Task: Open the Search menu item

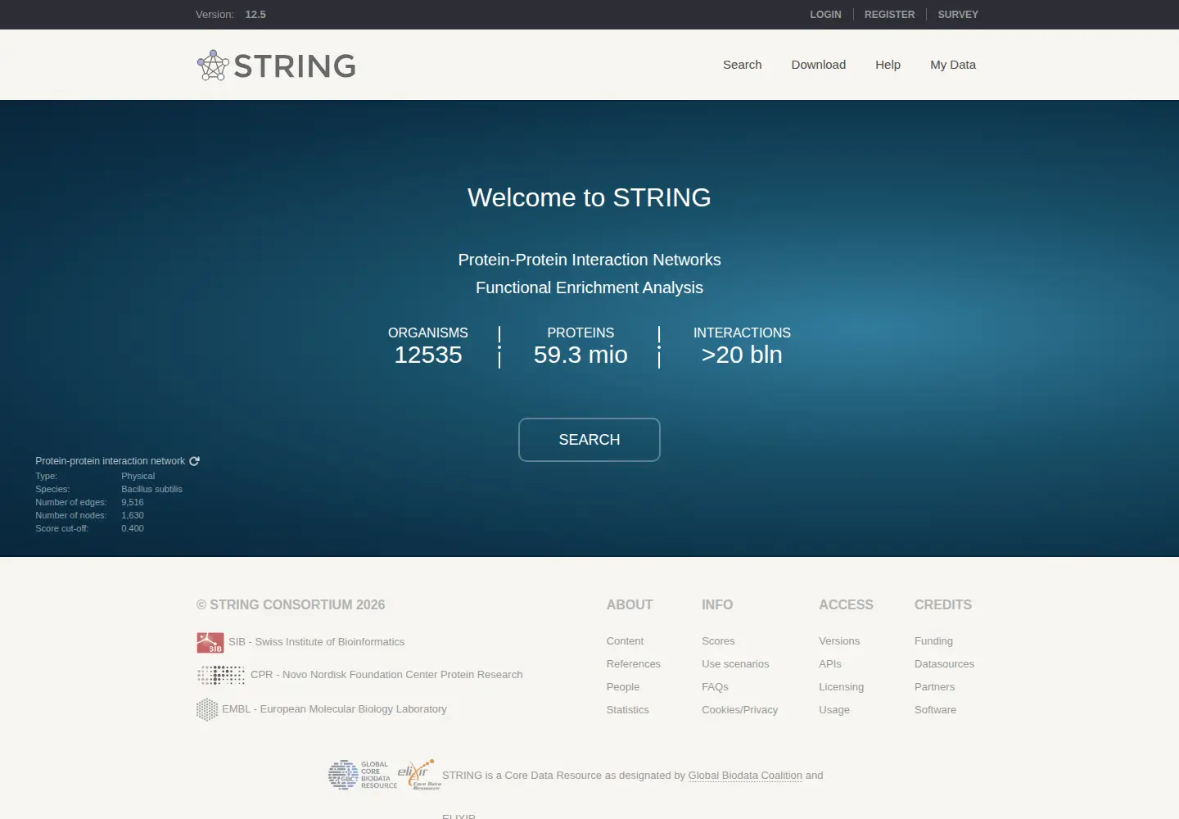Action: point(743,65)
